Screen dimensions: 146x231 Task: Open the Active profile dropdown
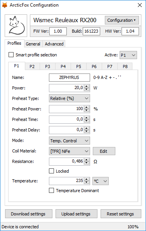[x=128, y=55]
